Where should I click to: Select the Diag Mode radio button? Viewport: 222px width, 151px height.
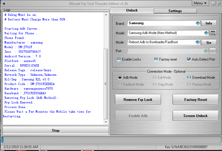[154, 84]
